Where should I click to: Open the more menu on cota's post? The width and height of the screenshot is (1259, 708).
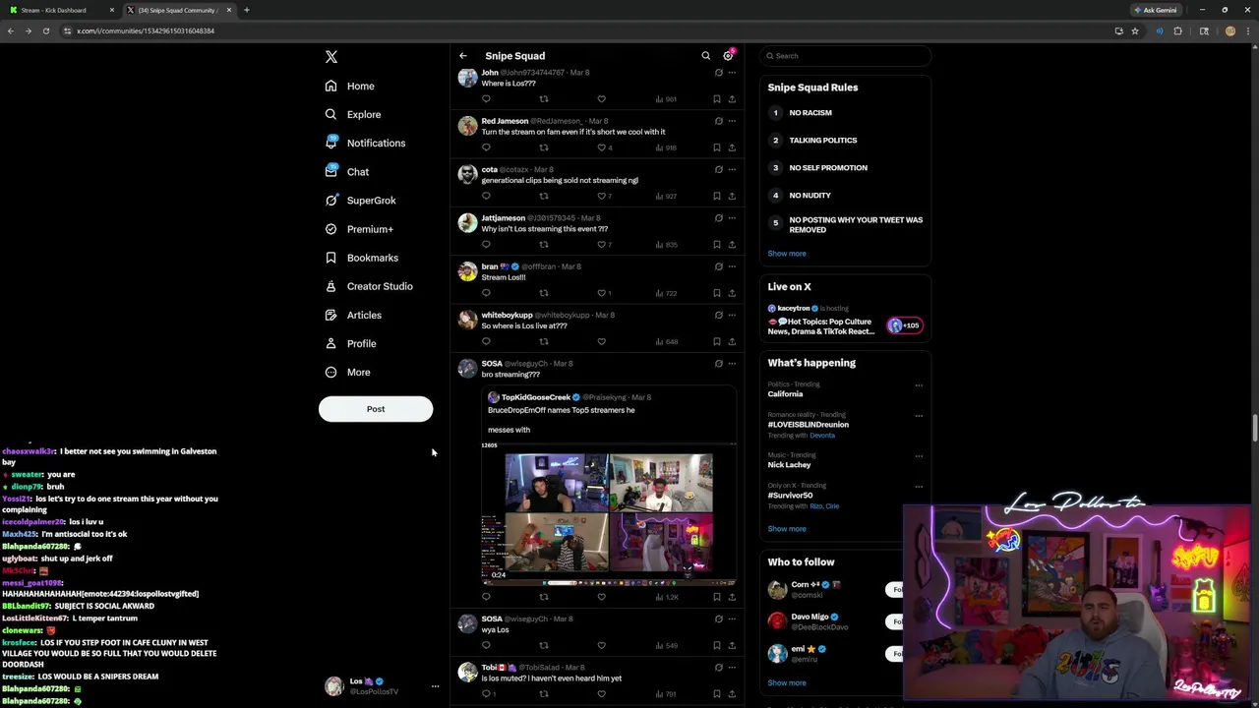[731, 169]
